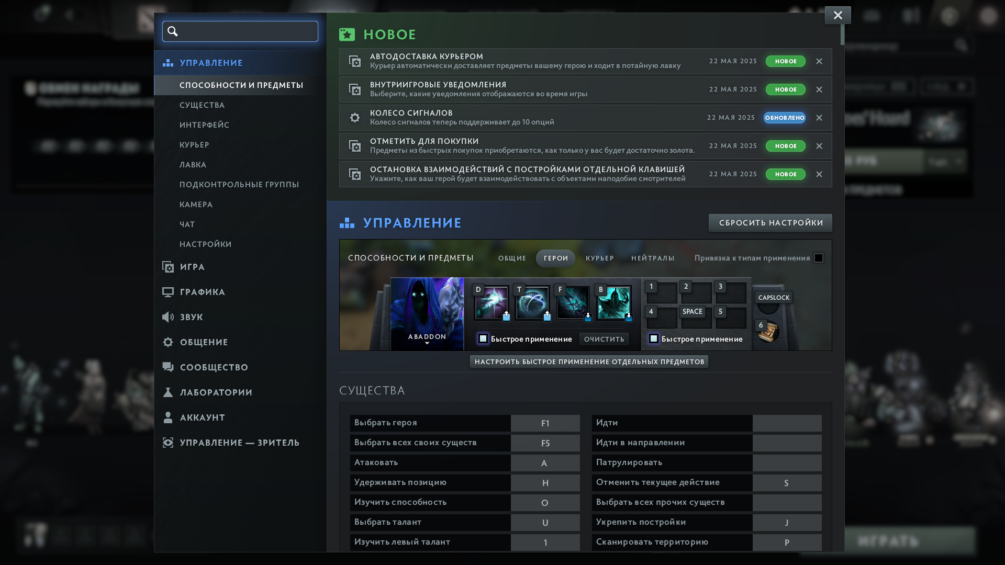The width and height of the screenshot is (1005, 565).
Task: Click the search magnifier icon
Action: (173, 31)
